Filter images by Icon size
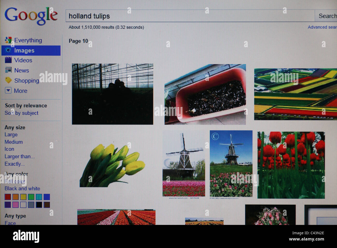 click(x=9, y=149)
